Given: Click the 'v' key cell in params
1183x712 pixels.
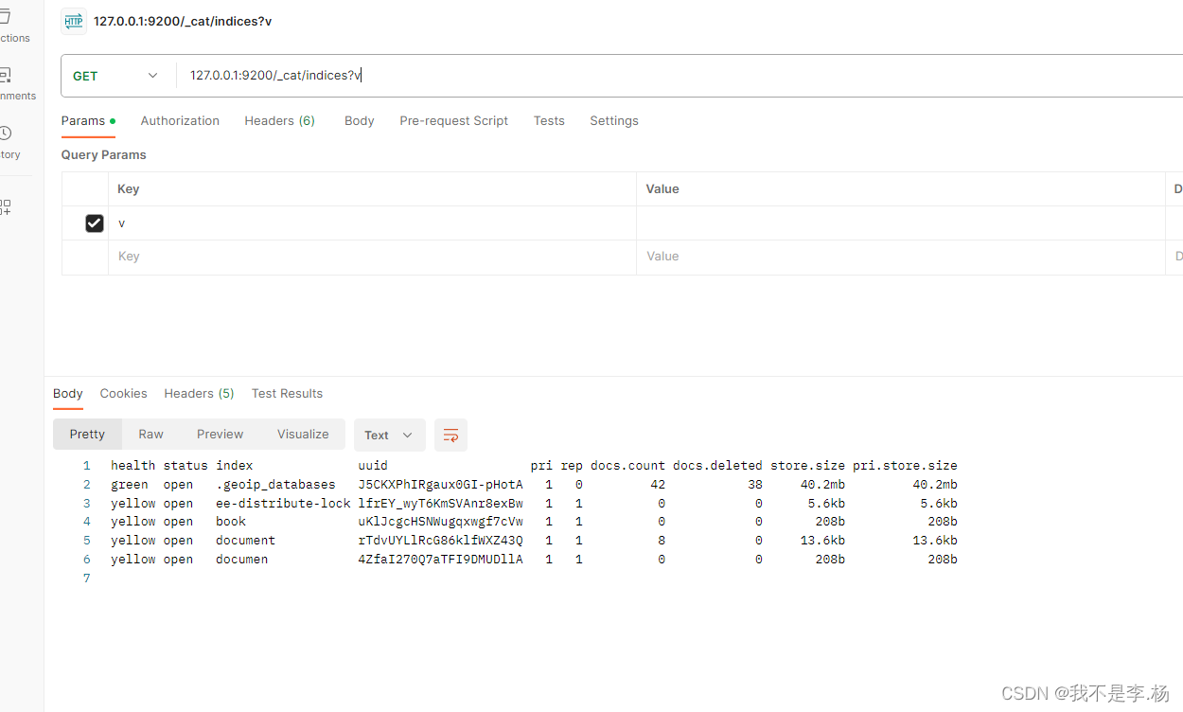Looking at the screenshot, I should (372, 223).
